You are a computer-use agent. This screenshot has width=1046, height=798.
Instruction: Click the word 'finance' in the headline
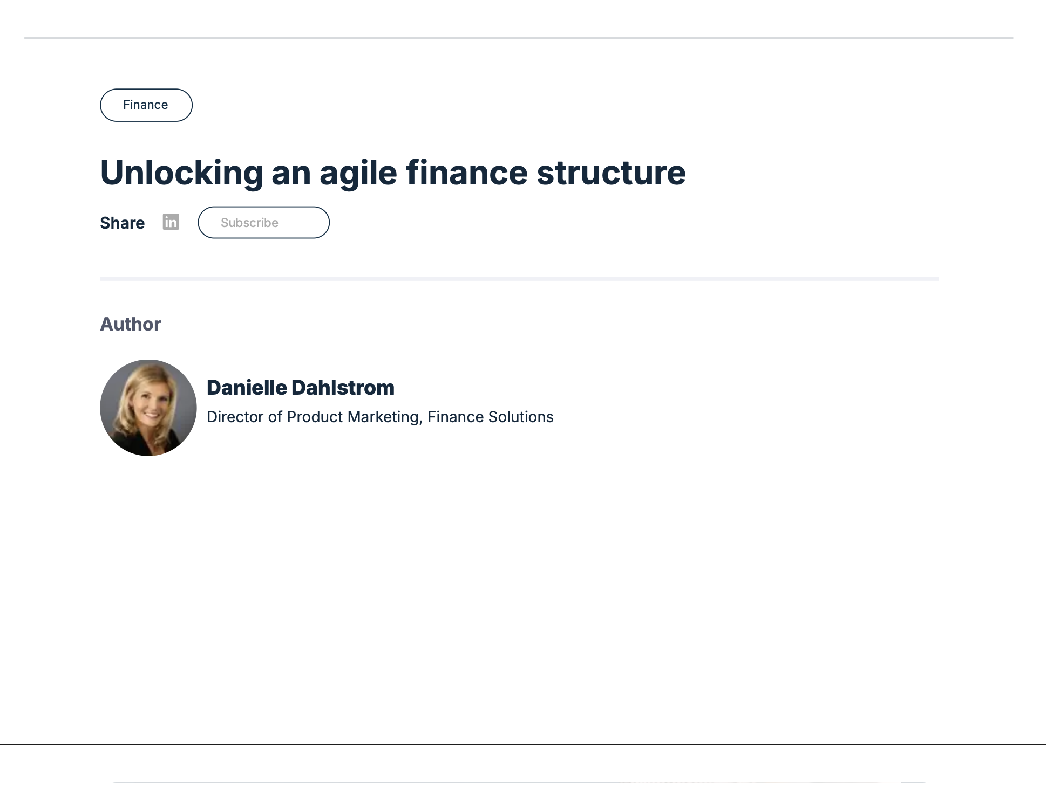(x=466, y=173)
